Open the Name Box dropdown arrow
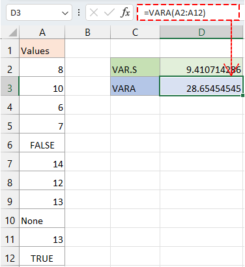The height and width of the screenshot is (267, 245). [x=65, y=13]
